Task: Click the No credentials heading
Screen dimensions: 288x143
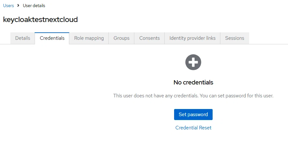Action: coord(193,82)
